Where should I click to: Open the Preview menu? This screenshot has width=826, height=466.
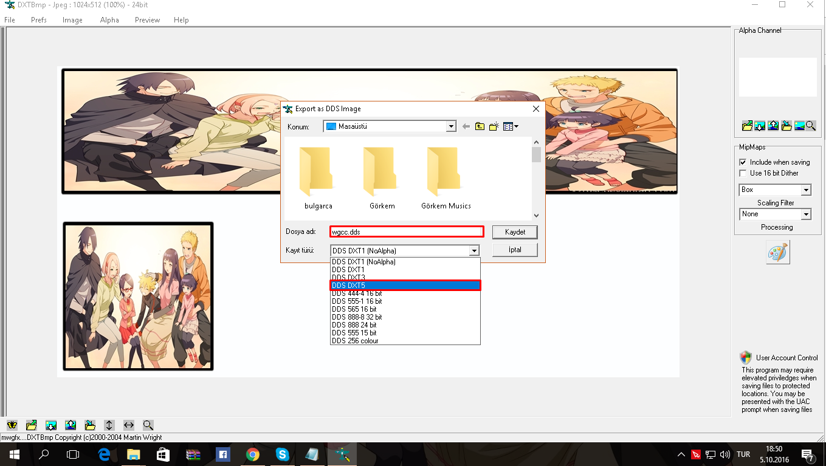click(x=148, y=20)
